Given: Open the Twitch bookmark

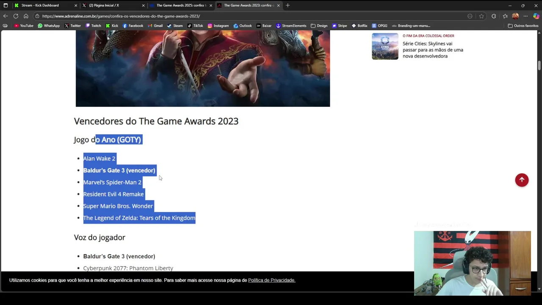Looking at the screenshot, I should coord(94,26).
